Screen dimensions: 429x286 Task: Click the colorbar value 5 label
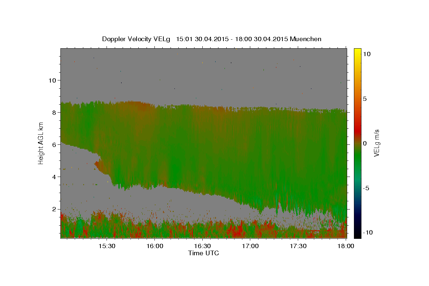[x=365, y=99]
